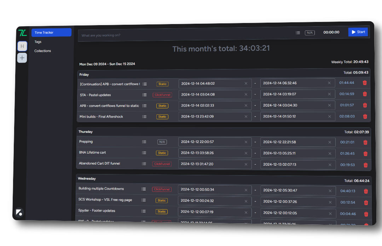Open the H workspace icon
382x246 pixels.
(x=22, y=46)
